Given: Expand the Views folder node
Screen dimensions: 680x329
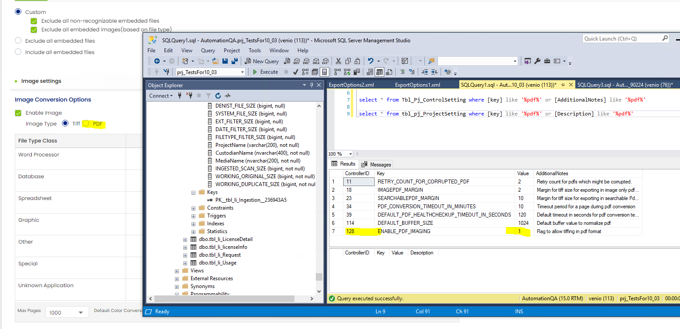Looking at the screenshot, I should [177, 271].
